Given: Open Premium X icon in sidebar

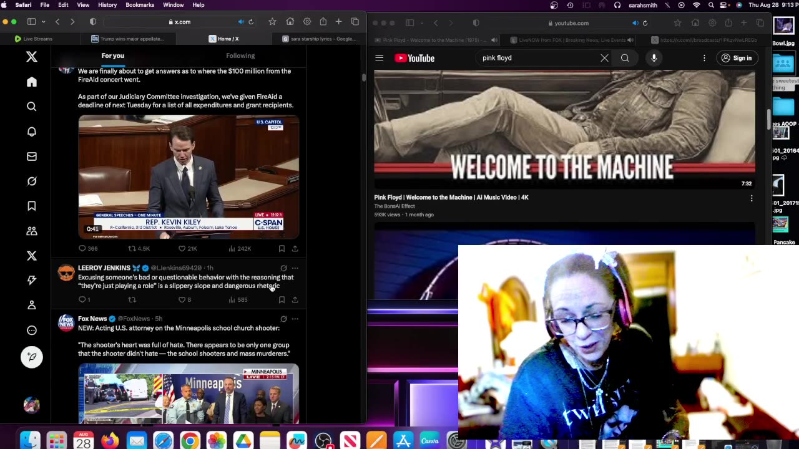Looking at the screenshot, I should [32, 256].
